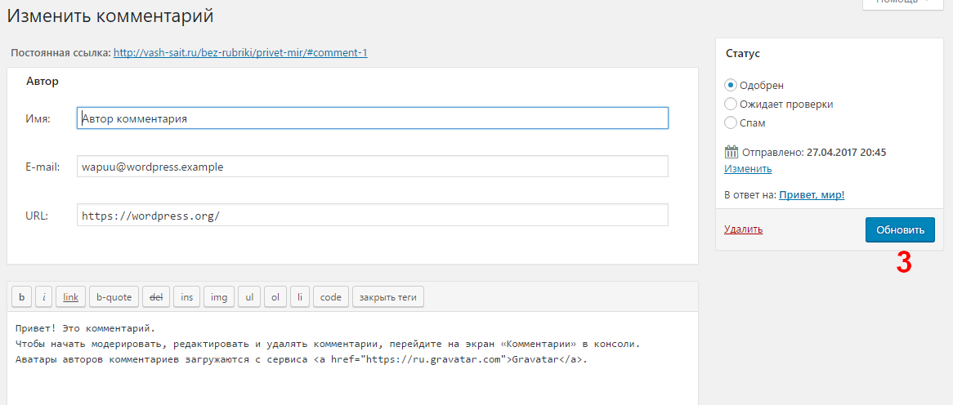Click the 'Изменить комментарий' page title
Screen dimensions: 953x405
click(x=110, y=16)
